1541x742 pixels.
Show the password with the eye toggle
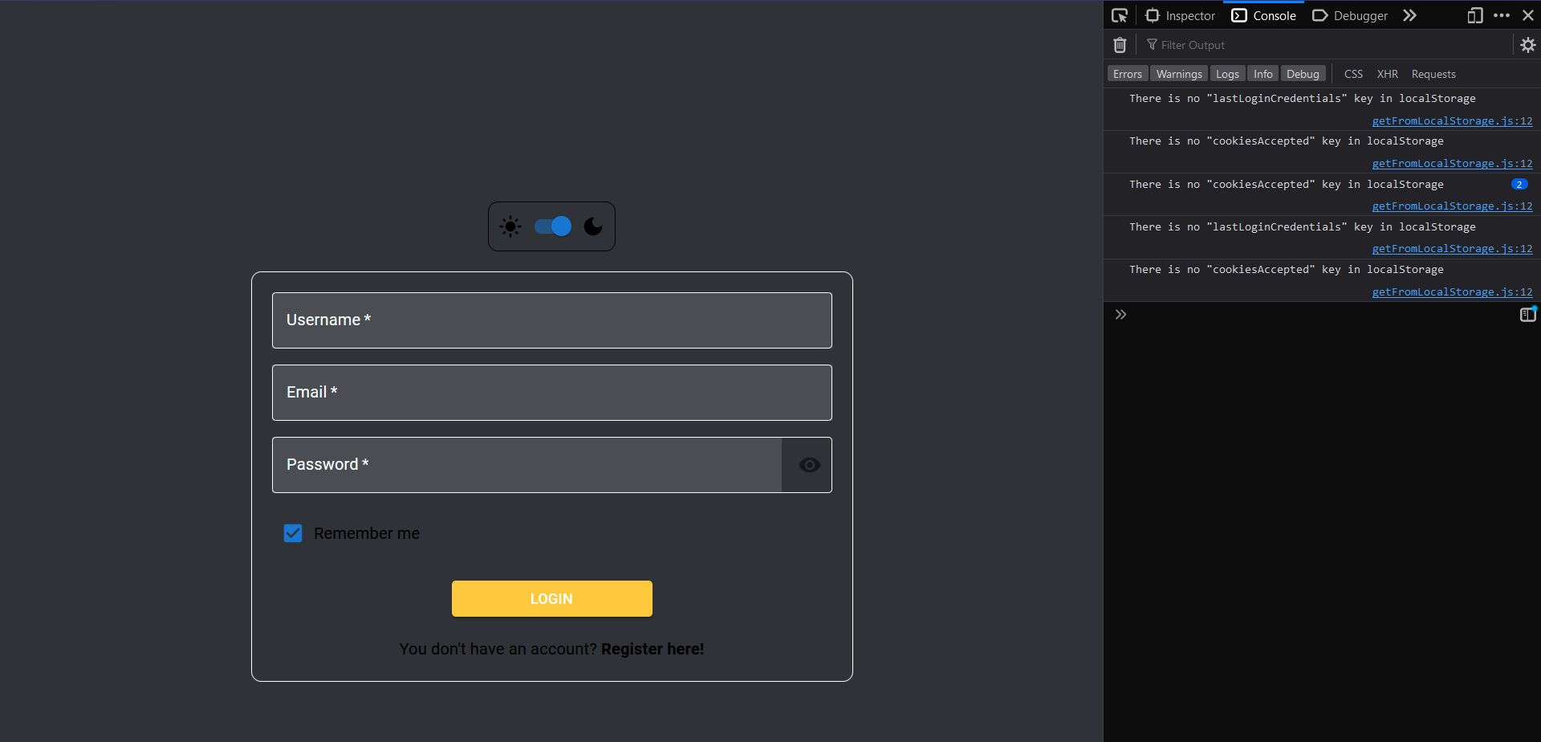(x=807, y=465)
